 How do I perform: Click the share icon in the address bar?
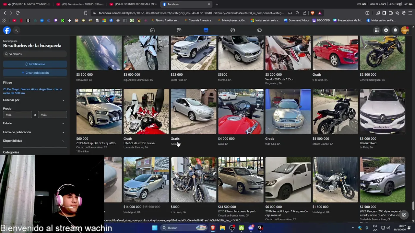click(305, 13)
